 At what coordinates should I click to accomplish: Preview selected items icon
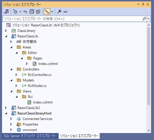66,12
